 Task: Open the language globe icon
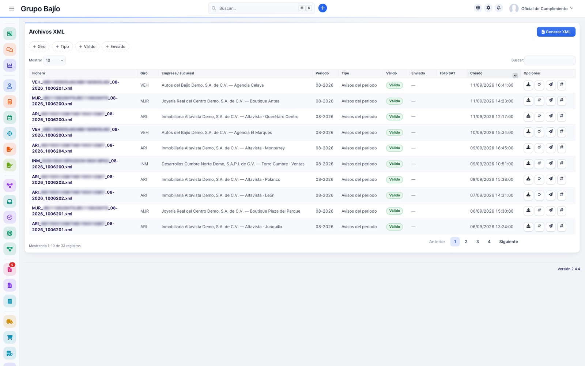[x=478, y=8]
